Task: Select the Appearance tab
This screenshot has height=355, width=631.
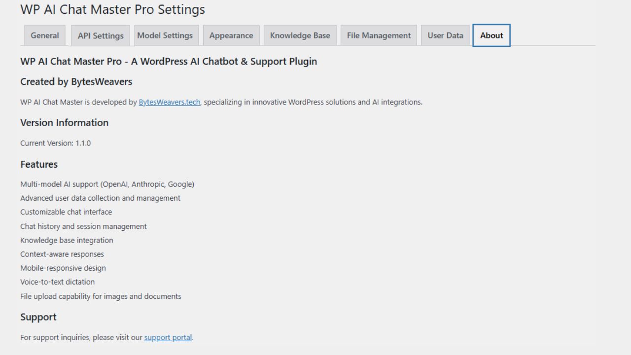Action: click(231, 35)
